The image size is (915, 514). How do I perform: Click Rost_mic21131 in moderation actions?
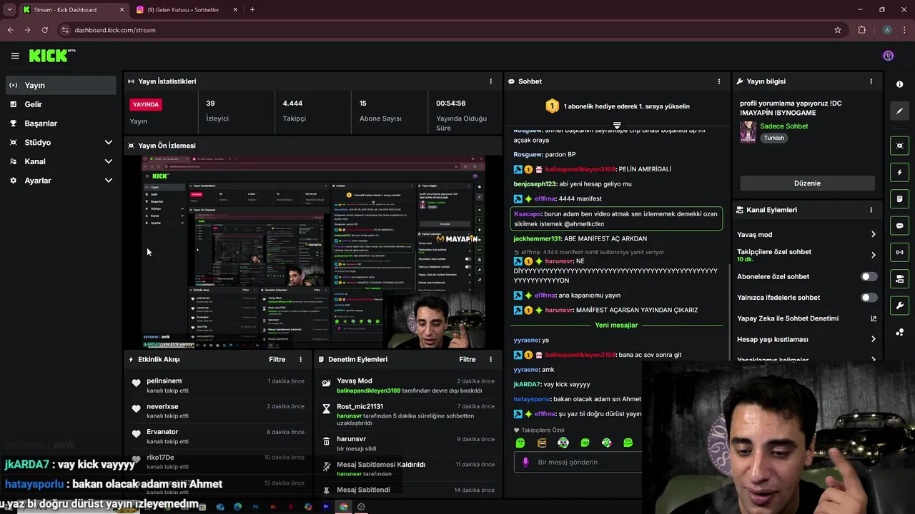(360, 407)
